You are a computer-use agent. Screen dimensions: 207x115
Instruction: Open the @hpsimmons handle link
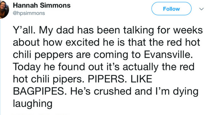(29, 13)
